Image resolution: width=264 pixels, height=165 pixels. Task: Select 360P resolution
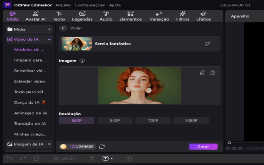click(77, 120)
